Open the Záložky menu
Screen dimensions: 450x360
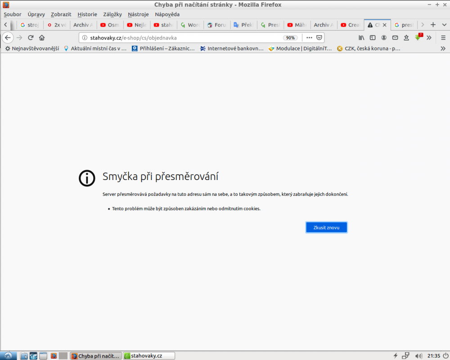tap(112, 14)
